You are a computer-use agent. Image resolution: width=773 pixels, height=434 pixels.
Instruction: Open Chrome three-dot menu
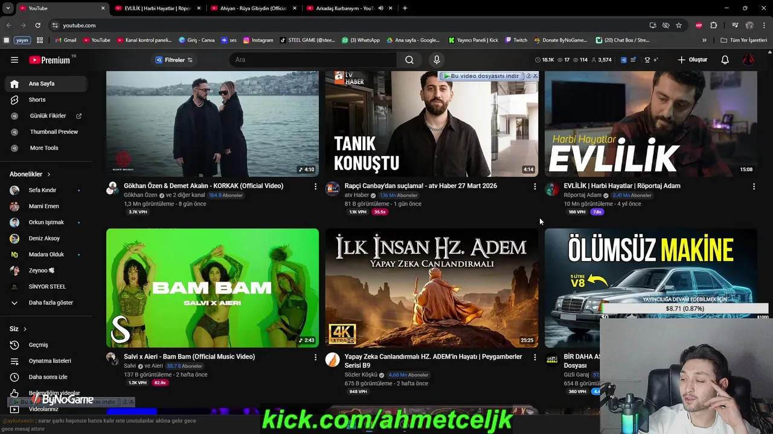[x=764, y=25]
